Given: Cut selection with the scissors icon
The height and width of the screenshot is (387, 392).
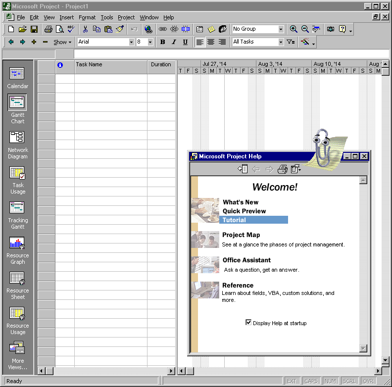Looking at the screenshot, I should (85, 29).
